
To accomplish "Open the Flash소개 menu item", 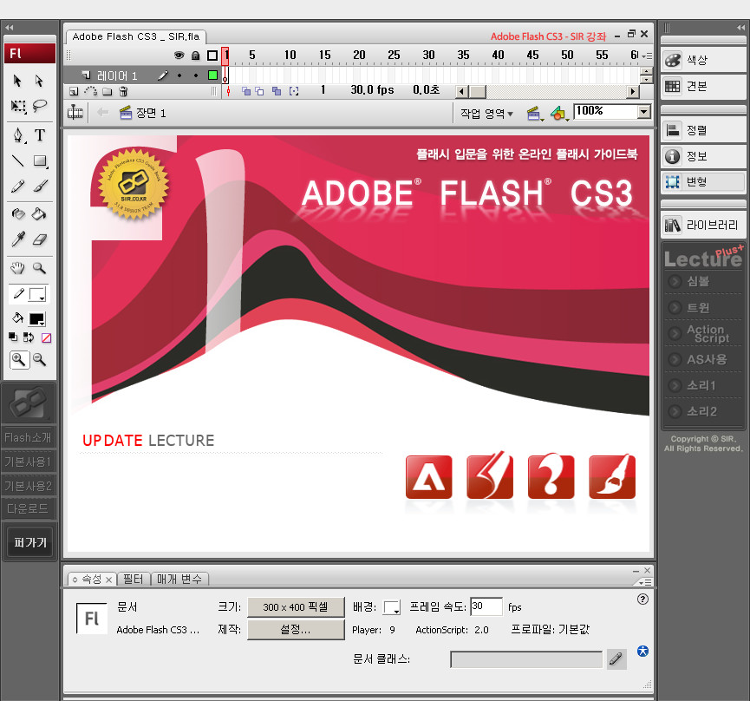I will [29, 437].
